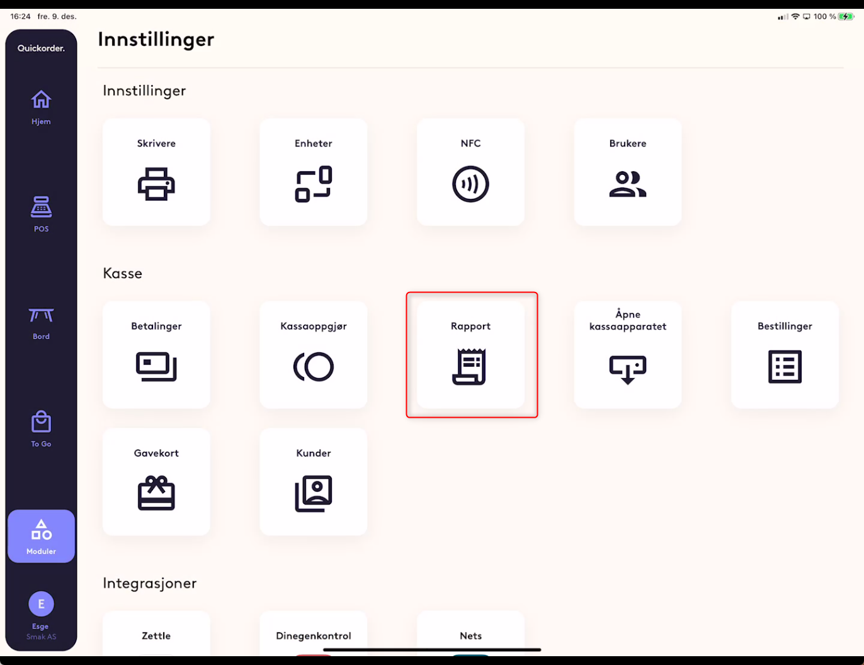
Task: Open the Esge user profile avatar
Action: click(41, 604)
